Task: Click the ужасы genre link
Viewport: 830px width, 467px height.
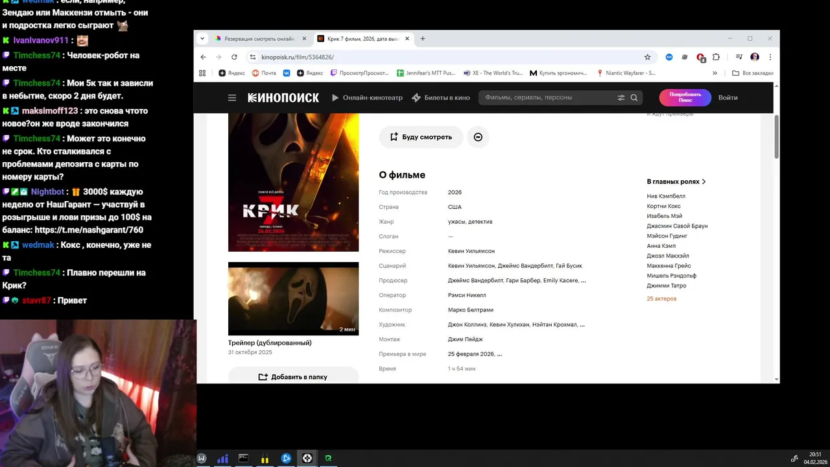Action: click(456, 222)
